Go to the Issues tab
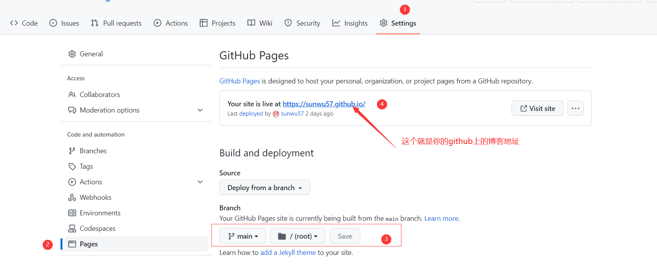The image size is (657, 265). click(64, 23)
